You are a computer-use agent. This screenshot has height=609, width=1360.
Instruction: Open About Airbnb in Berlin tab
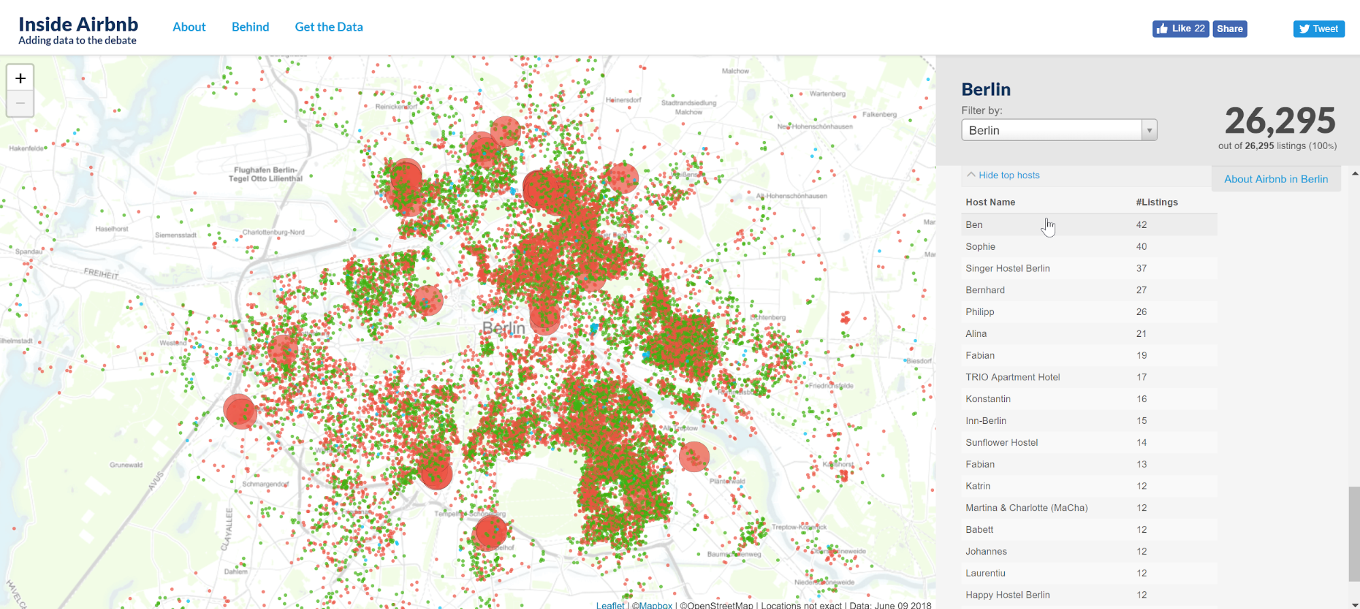click(x=1276, y=179)
